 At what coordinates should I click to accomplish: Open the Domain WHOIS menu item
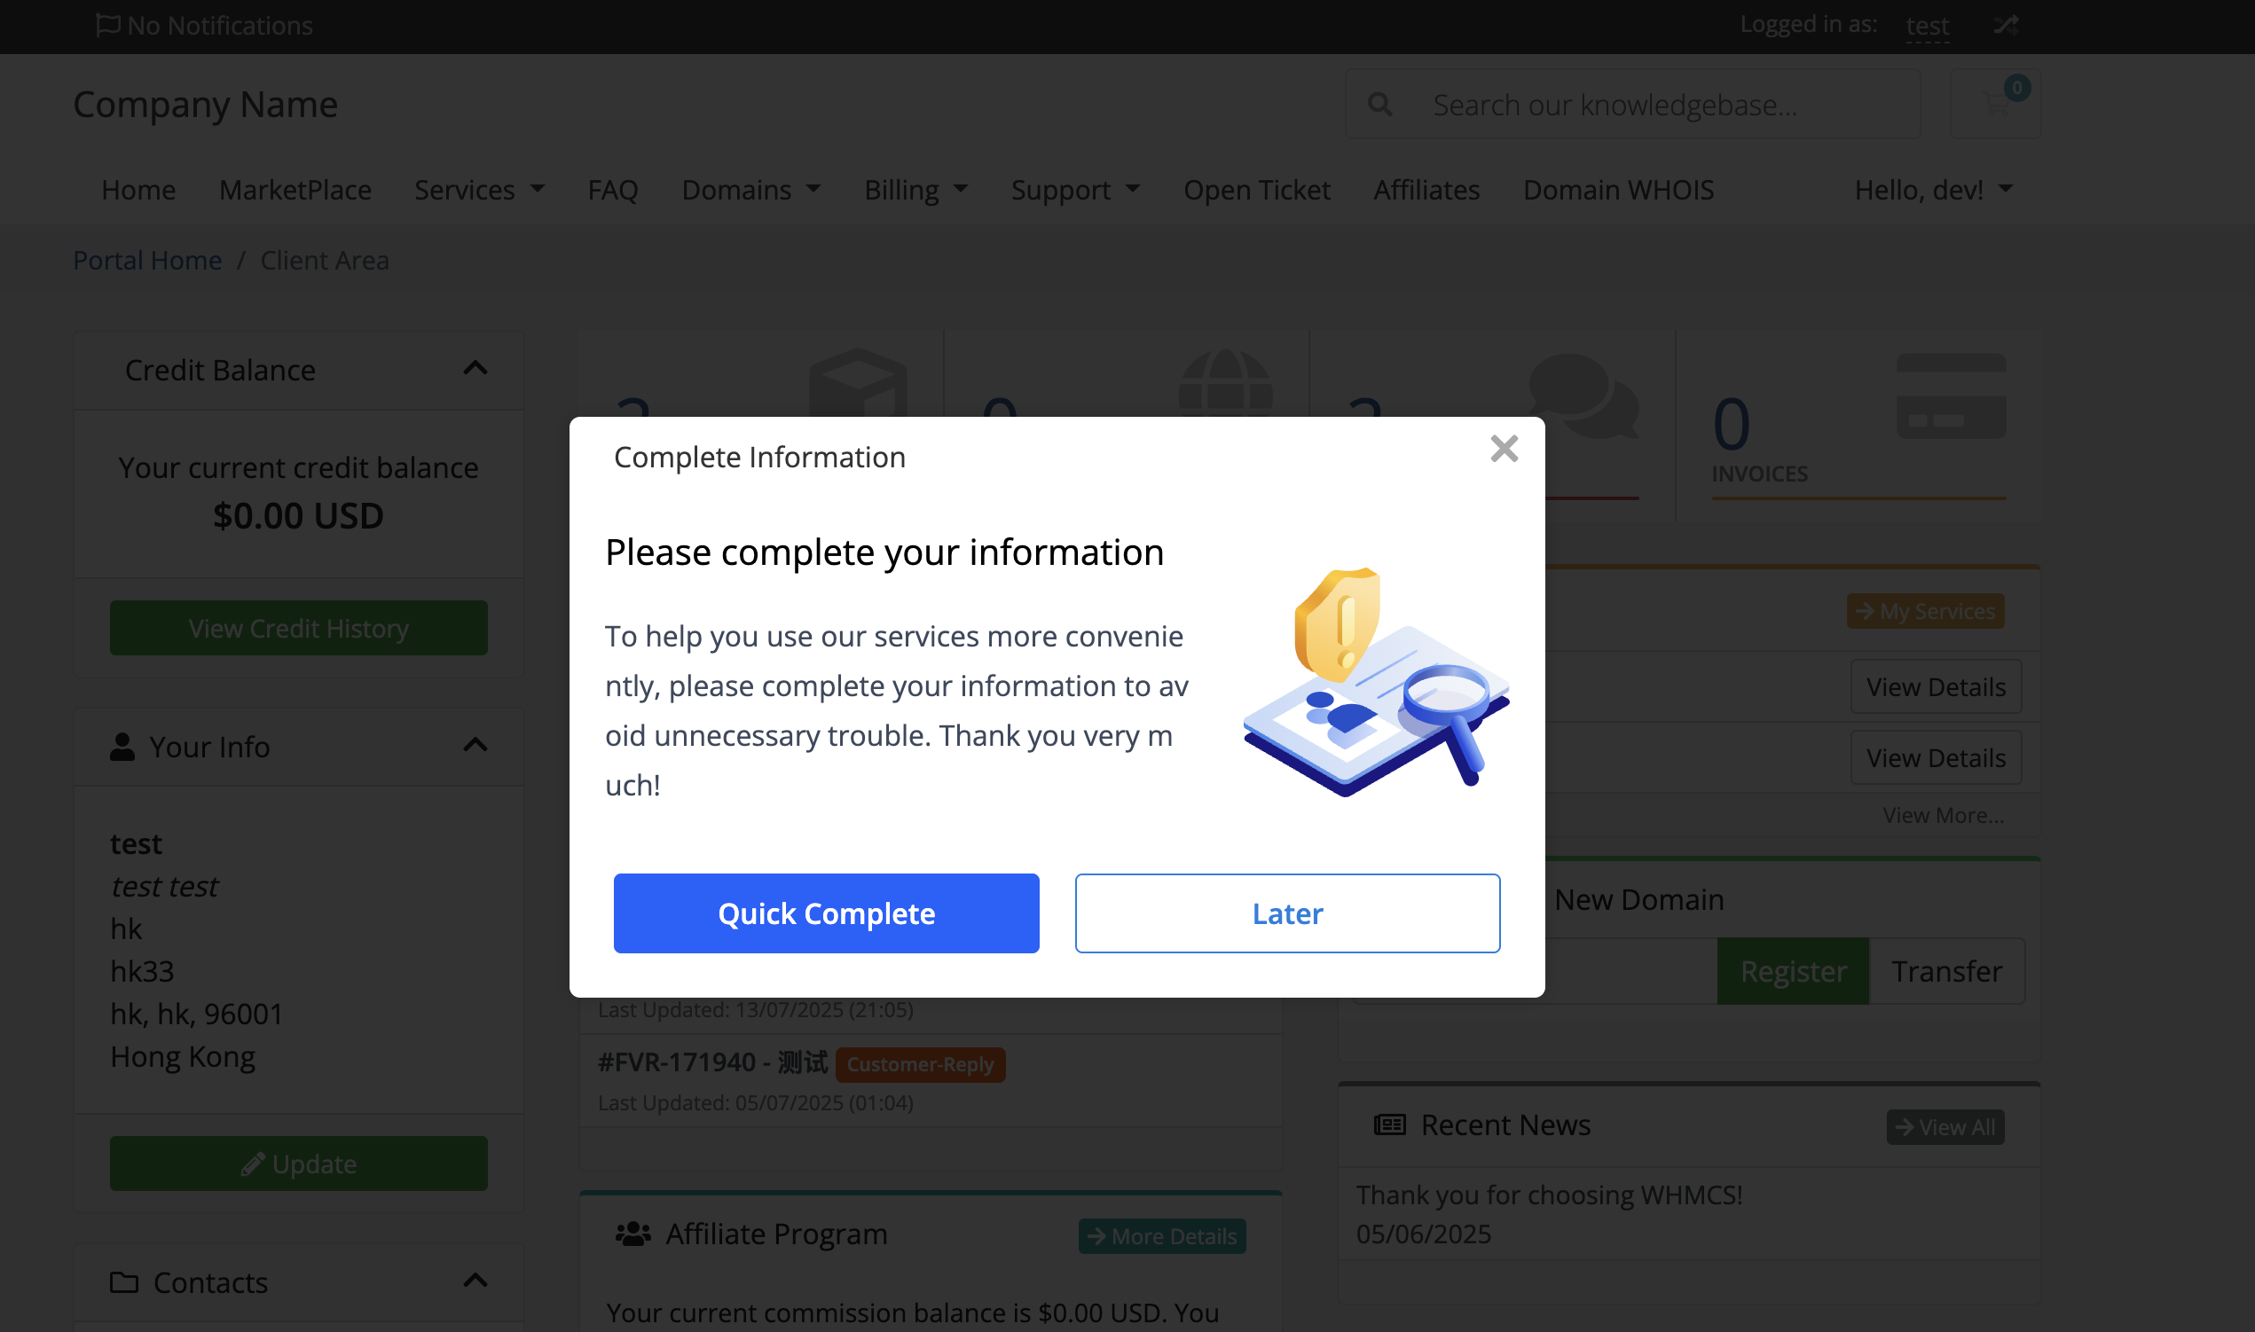coord(1618,191)
